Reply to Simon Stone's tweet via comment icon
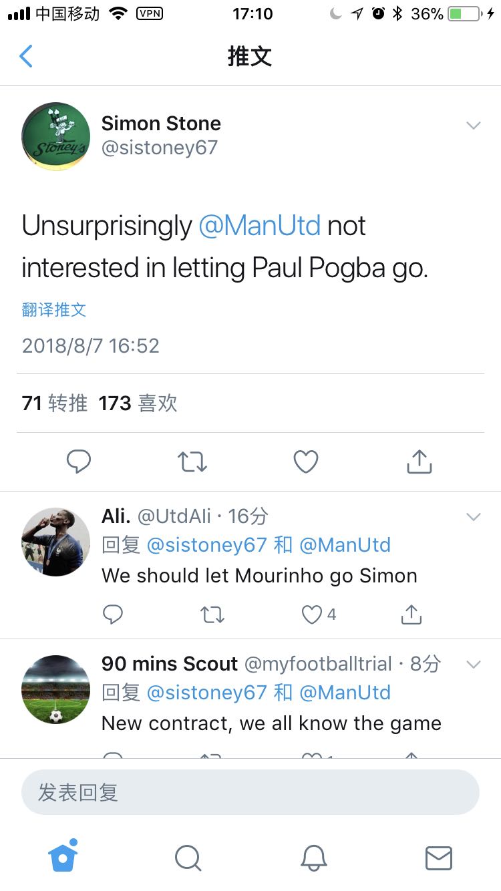 click(x=79, y=462)
